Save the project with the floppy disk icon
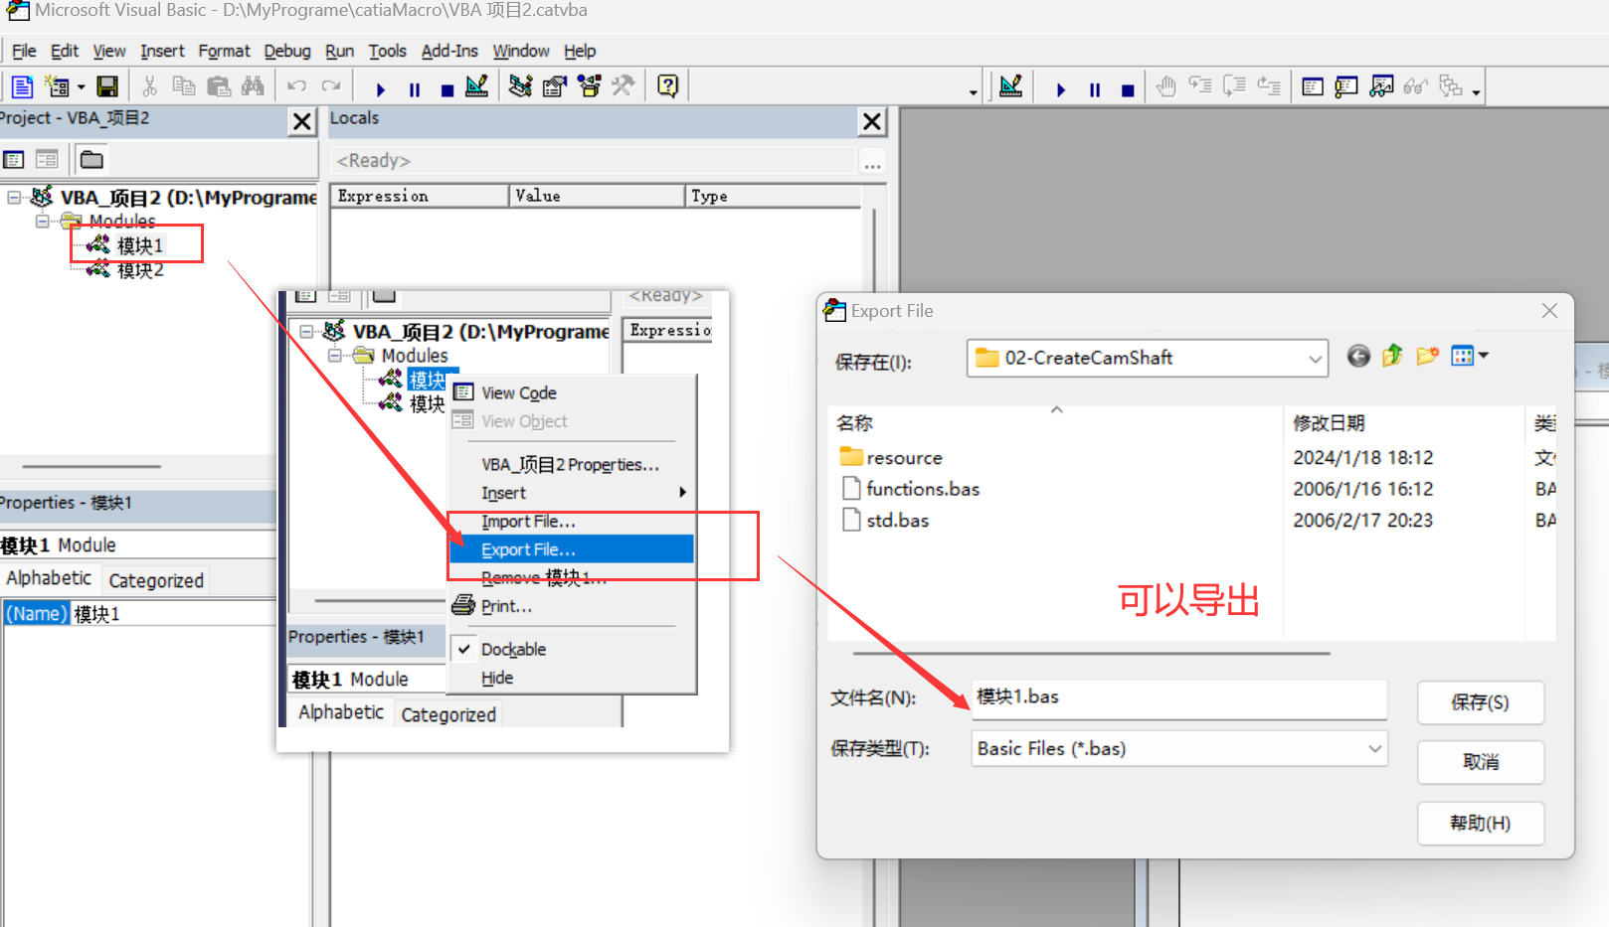 pos(107,86)
